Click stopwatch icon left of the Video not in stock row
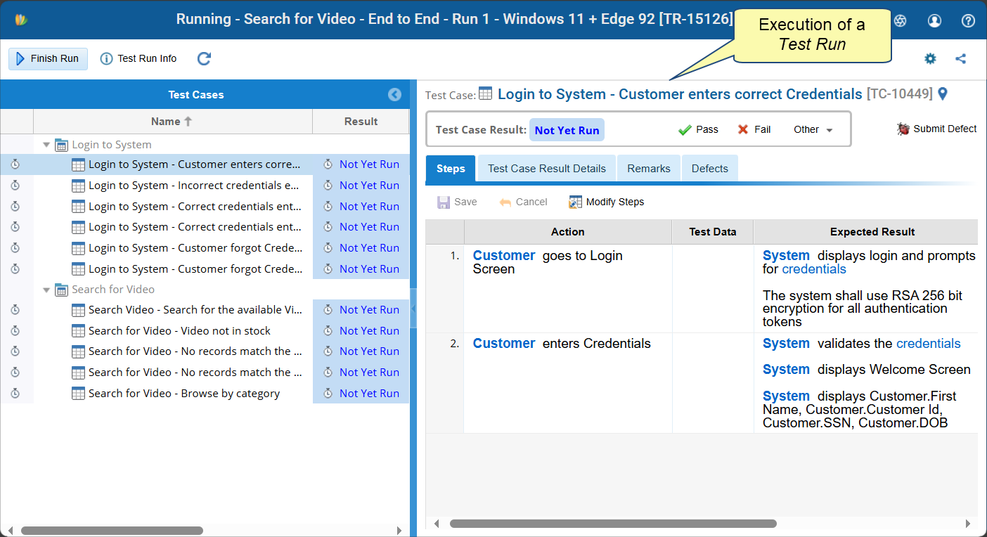The width and height of the screenshot is (987, 537). pos(15,330)
